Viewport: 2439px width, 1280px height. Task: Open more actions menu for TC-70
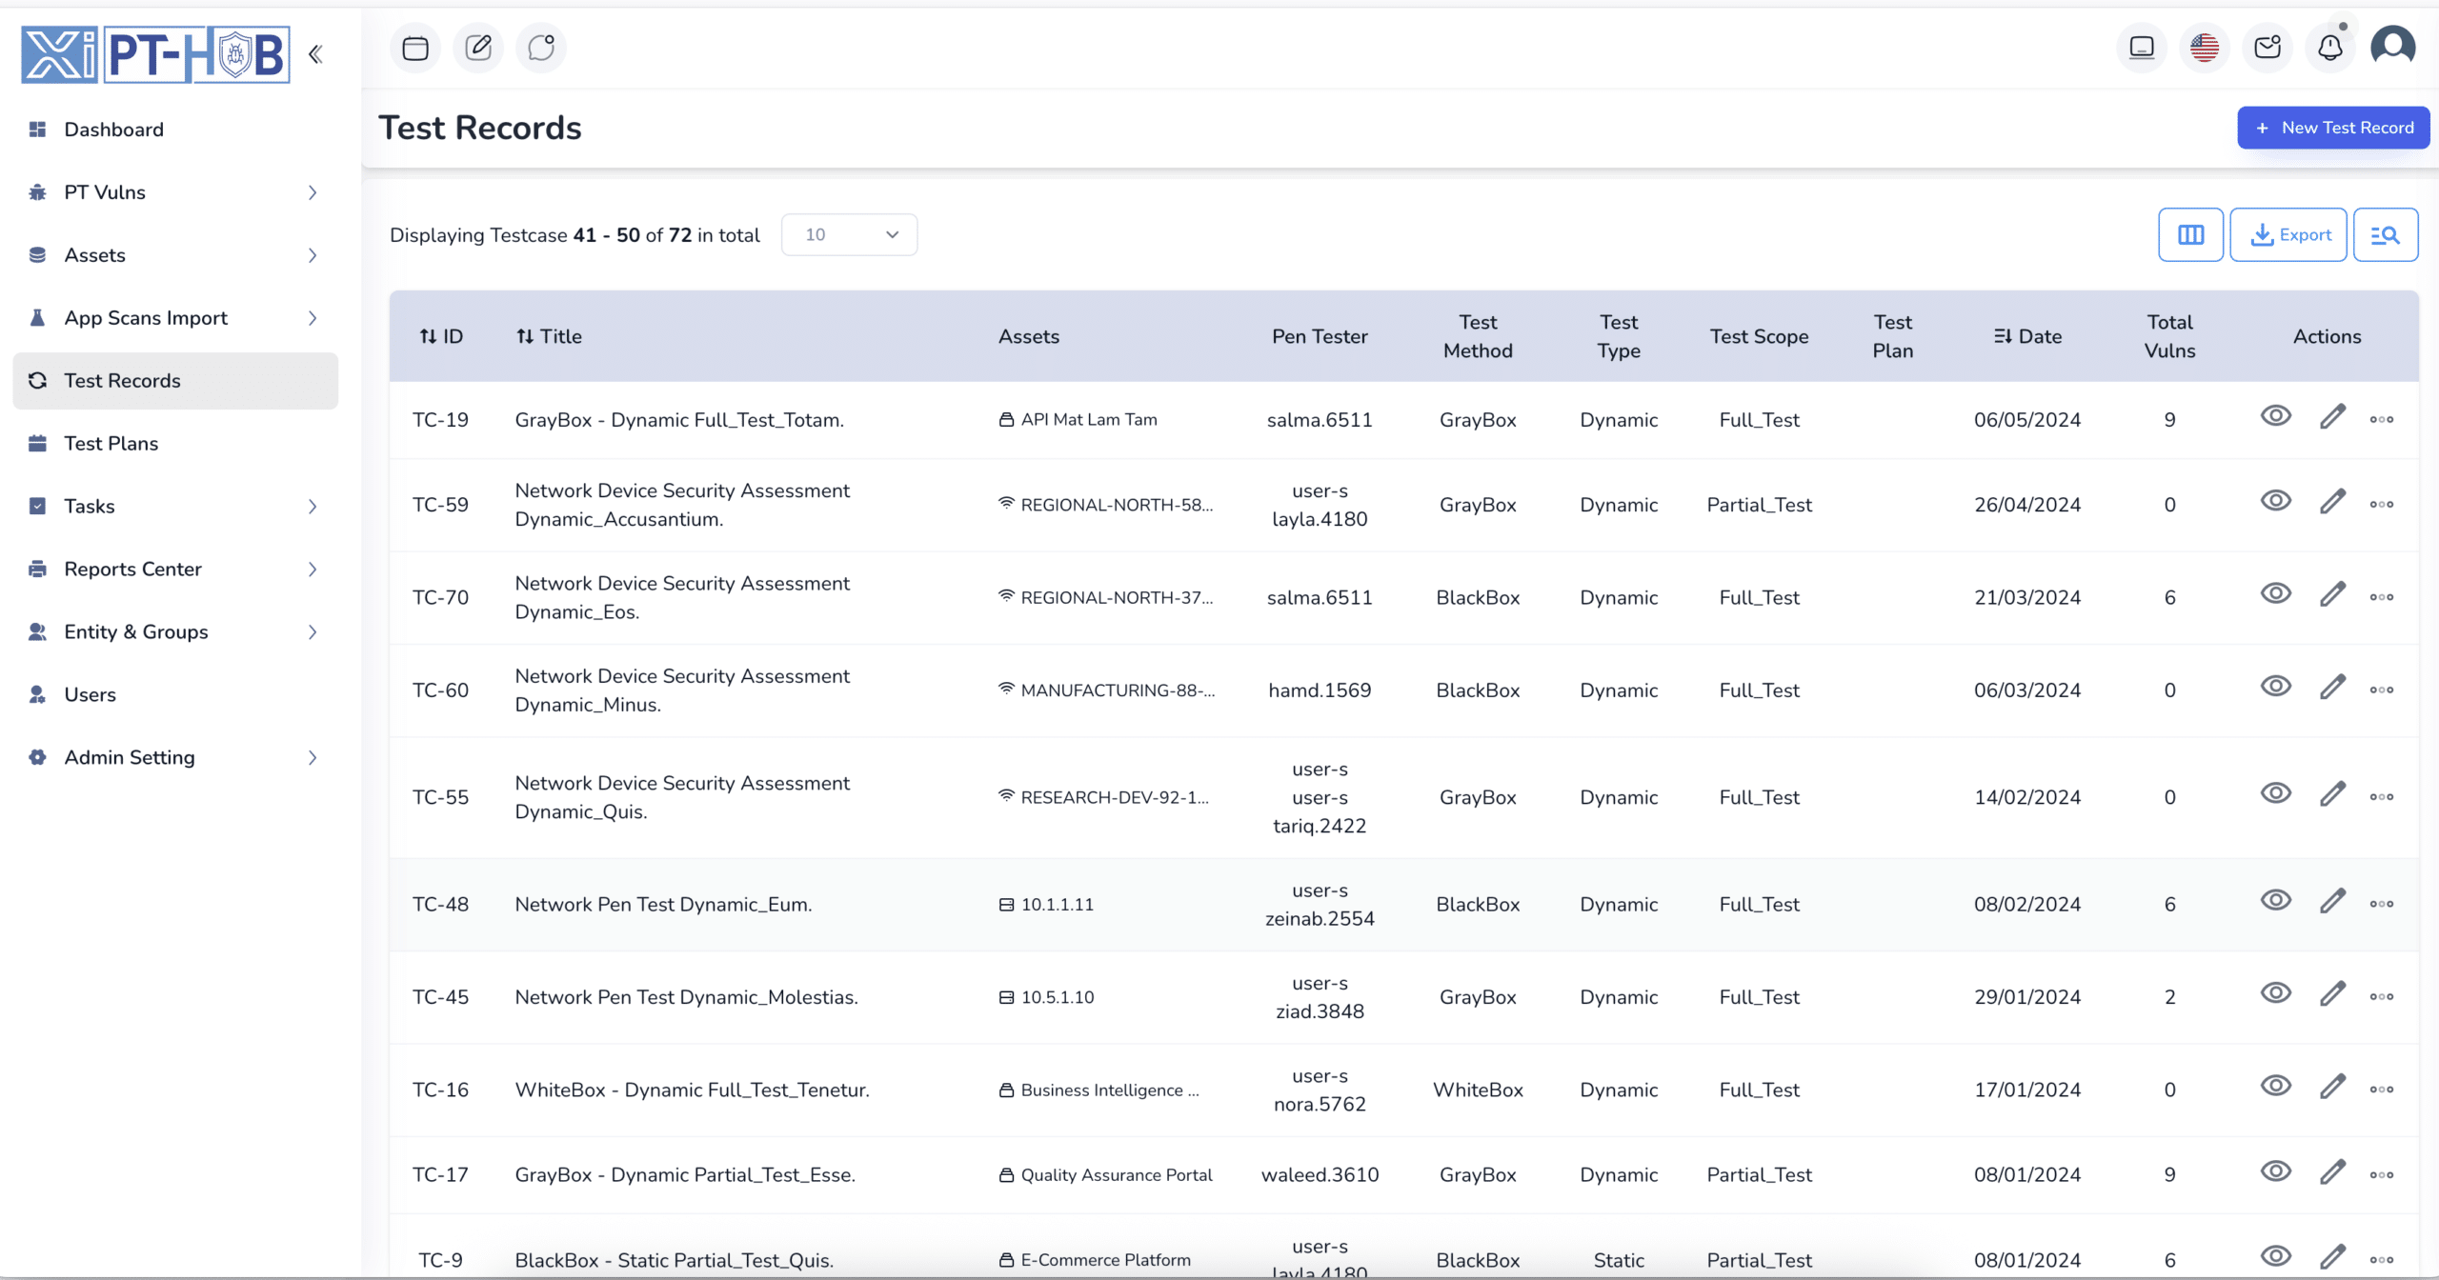(2382, 597)
